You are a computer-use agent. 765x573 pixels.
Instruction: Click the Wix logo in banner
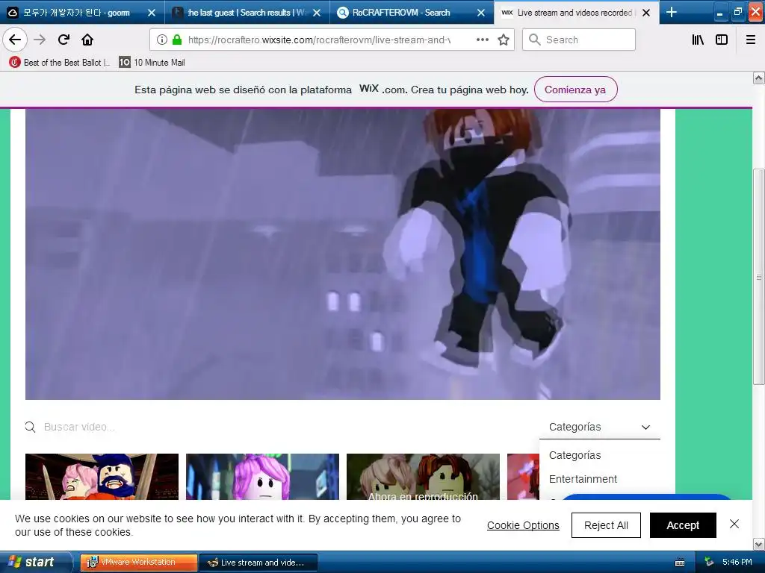(x=369, y=89)
